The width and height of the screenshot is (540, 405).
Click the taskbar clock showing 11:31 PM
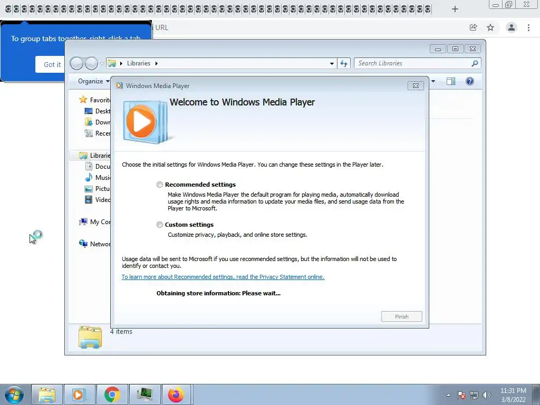pyautogui.click(x=513, y=395)
